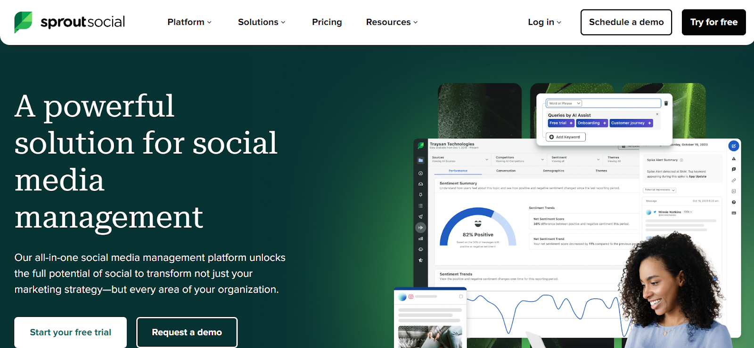Screen dimensions: 754x348
Task: Expand the Sentiment filter dropdown
Action: pyautogui.click(x=575, y=159)
